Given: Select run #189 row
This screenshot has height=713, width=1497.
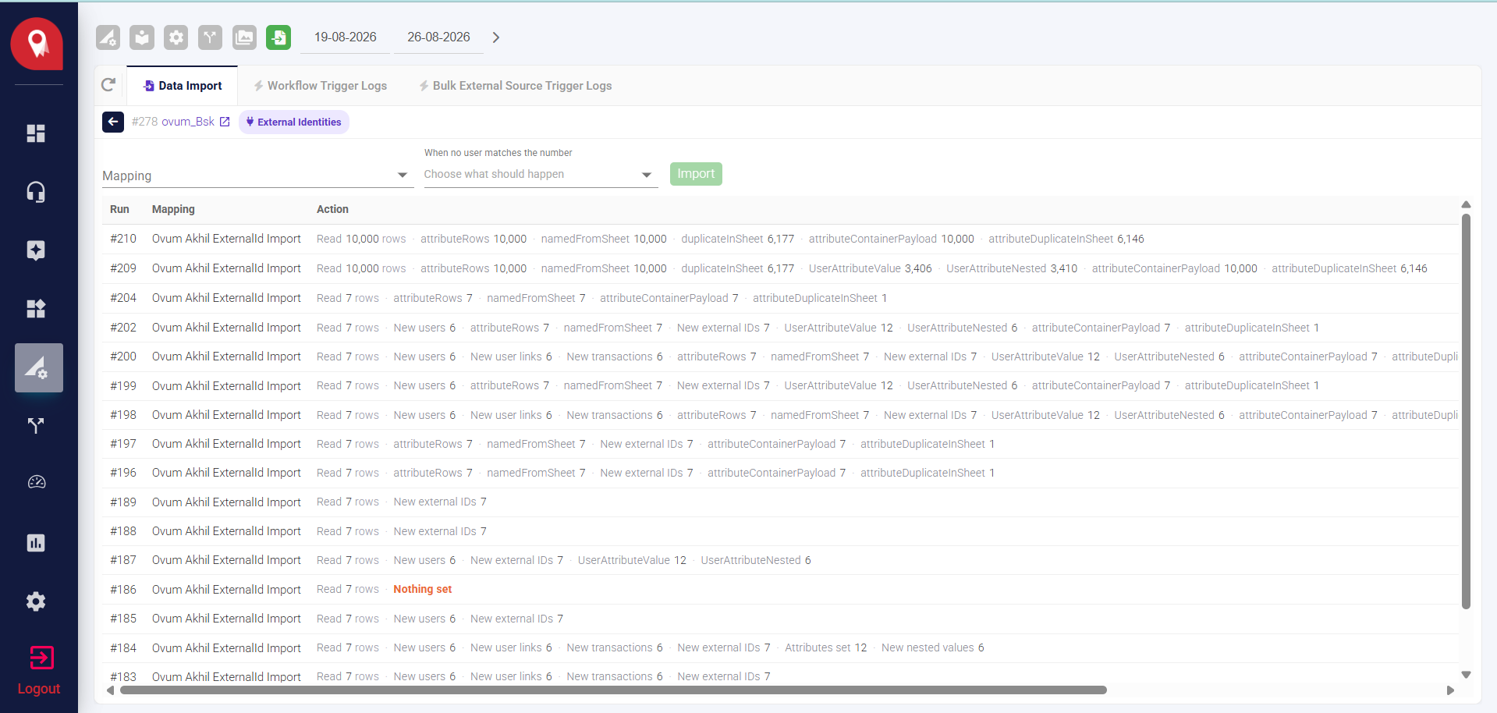Looking at the screenshot, I should click(x=780, y=502).
